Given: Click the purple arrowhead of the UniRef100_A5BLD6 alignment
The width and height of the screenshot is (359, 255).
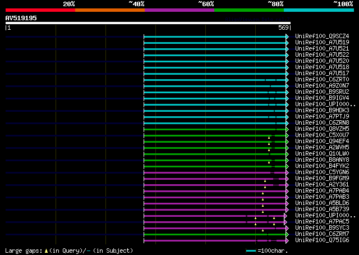Looking at the screenshot, I should tap(287, 204).
